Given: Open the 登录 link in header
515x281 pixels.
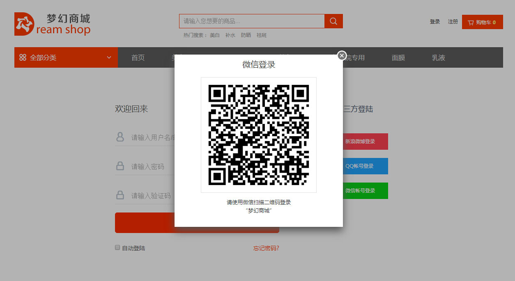Looking at the screenshot, I should point(435,22).
